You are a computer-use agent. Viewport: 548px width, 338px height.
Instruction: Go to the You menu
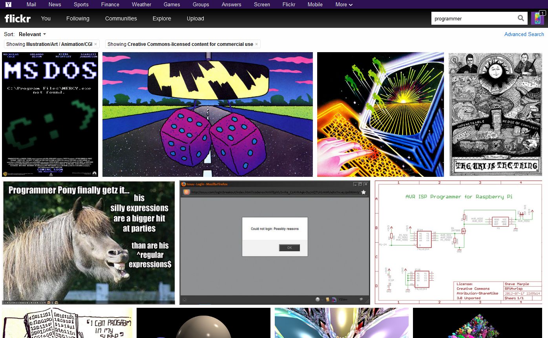(x=46, y=18)
